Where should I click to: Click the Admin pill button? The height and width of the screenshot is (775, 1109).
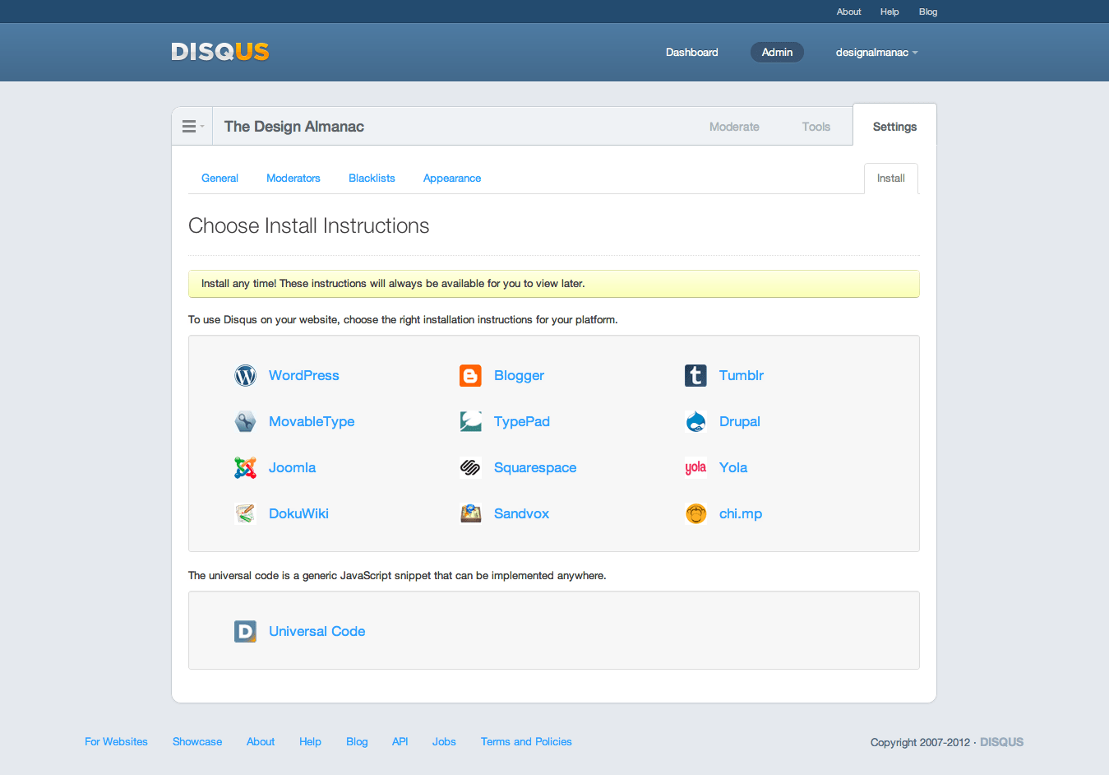click(x=777, y=52)
